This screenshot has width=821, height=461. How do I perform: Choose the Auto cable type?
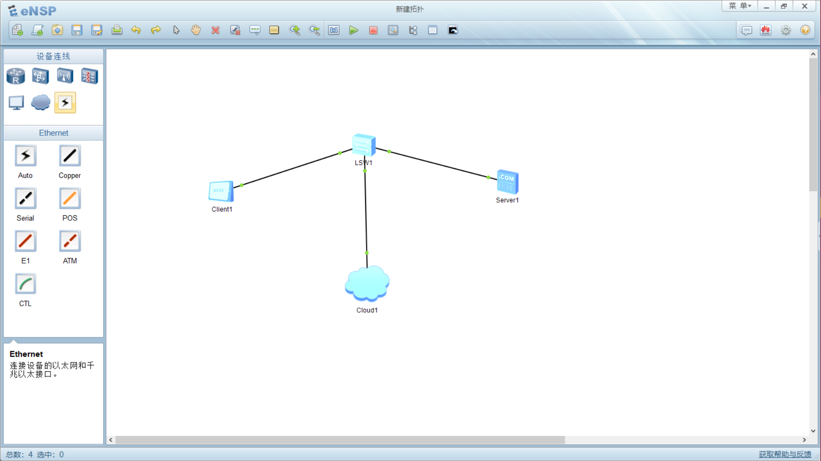(x=25, y=156)
